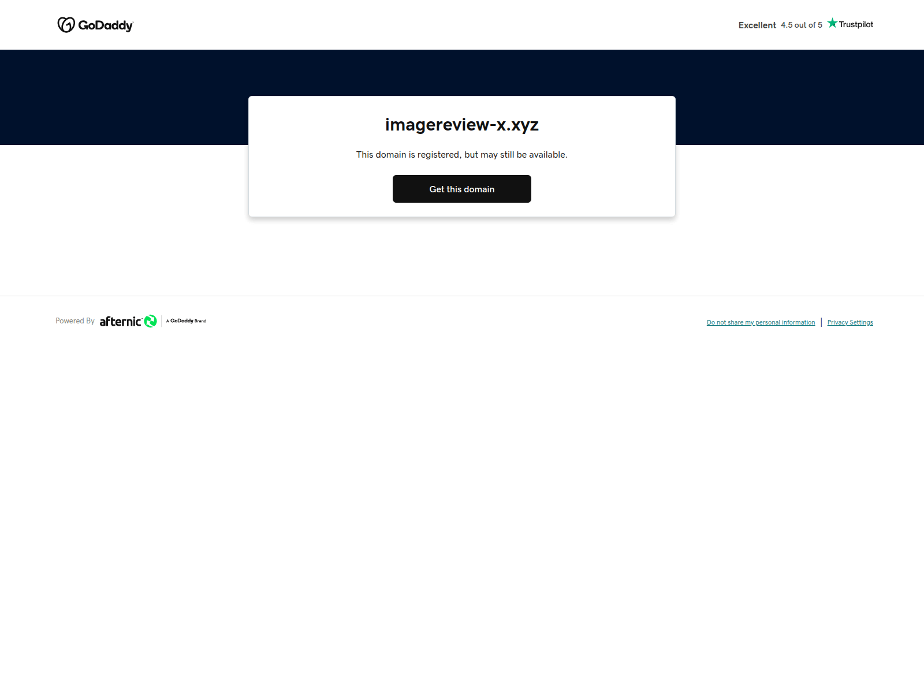Click the 'This domain is registered' message
Image resolution: width=924 pixels, height=693 pixels.
click(462, 155)
